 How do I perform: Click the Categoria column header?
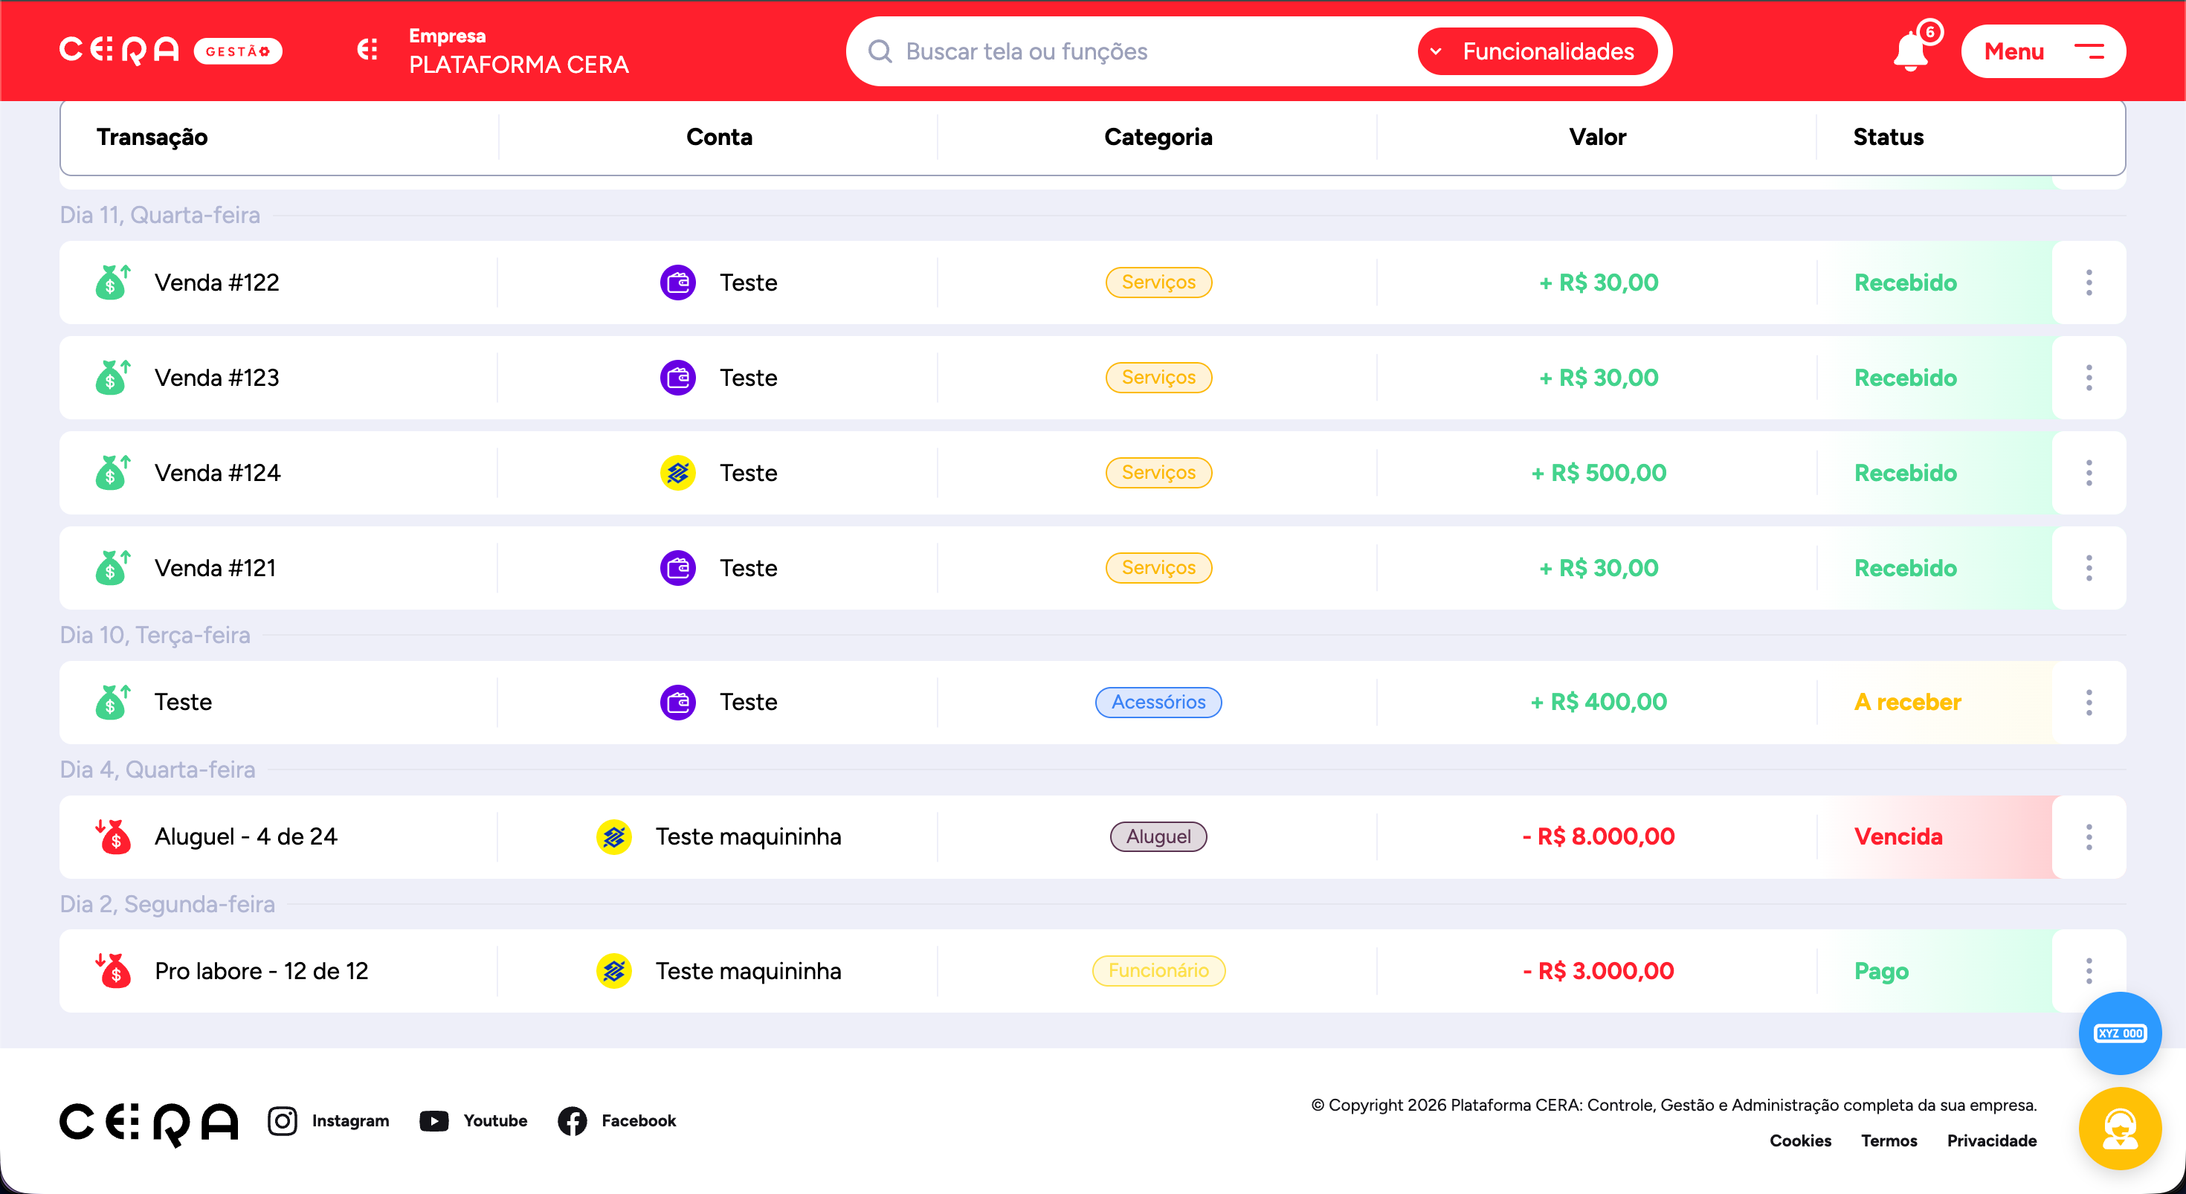1158,138
